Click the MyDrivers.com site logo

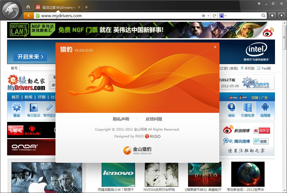[x=26, y=83]
